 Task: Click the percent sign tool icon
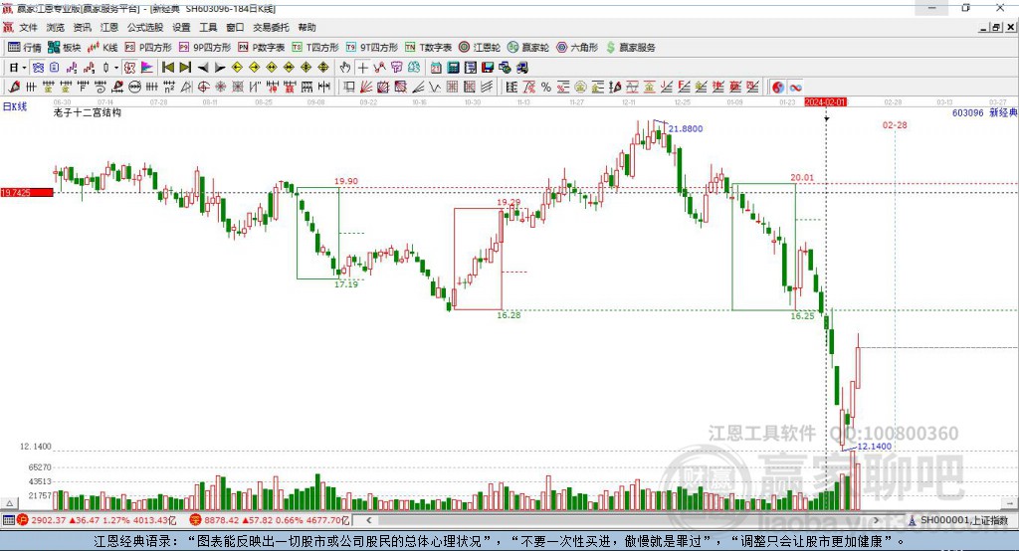(546, 88)
